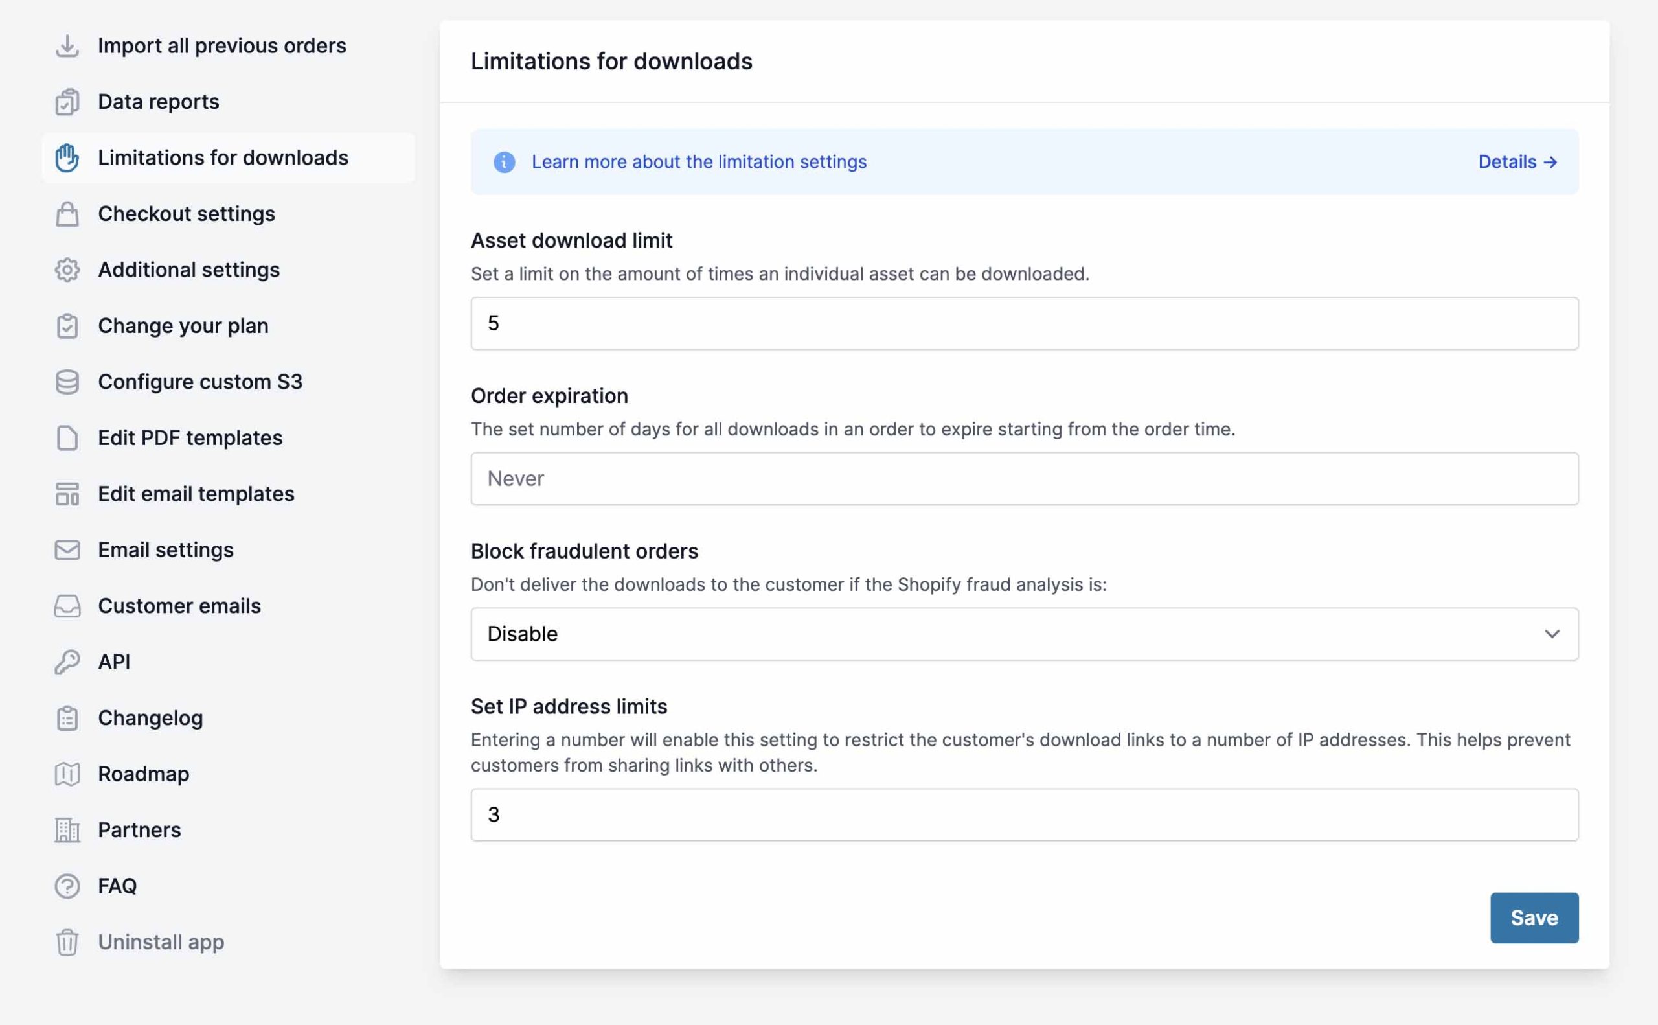The image size is (1658, 1025).
Task: Click the map icon beside Roadmap
Action: point(67,774)
